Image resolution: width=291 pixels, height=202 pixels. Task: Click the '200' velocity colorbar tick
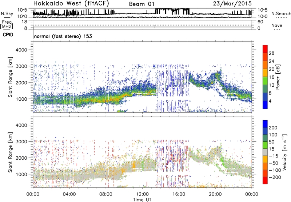point(273,128)
